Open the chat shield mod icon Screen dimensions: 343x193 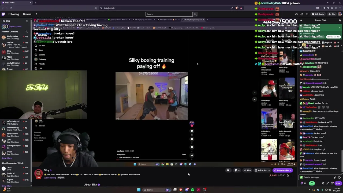click(323, 183)
